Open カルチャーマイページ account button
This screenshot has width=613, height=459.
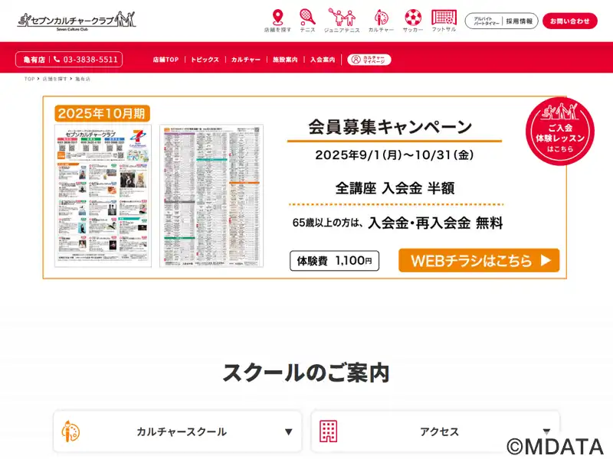369,60
